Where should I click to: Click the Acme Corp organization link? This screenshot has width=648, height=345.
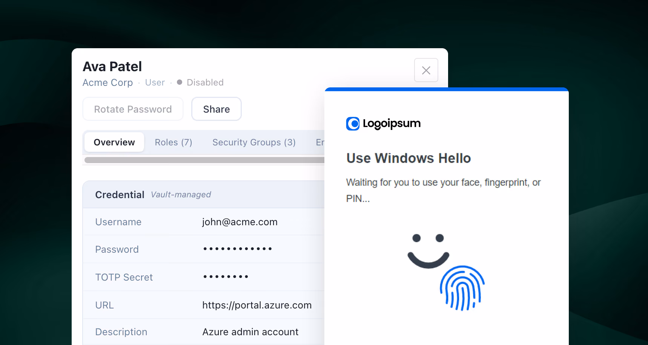(x=107, y=82)
